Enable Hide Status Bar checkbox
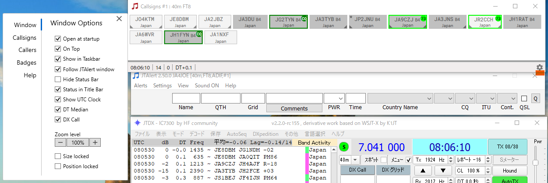 point(58,79)
